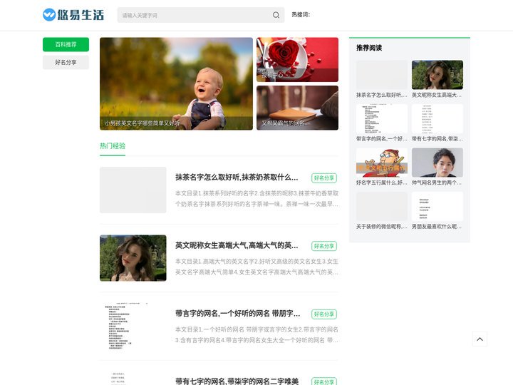Click summary text under 带言字的网名 article
The image size is (513, 385).
coord(256,335)
